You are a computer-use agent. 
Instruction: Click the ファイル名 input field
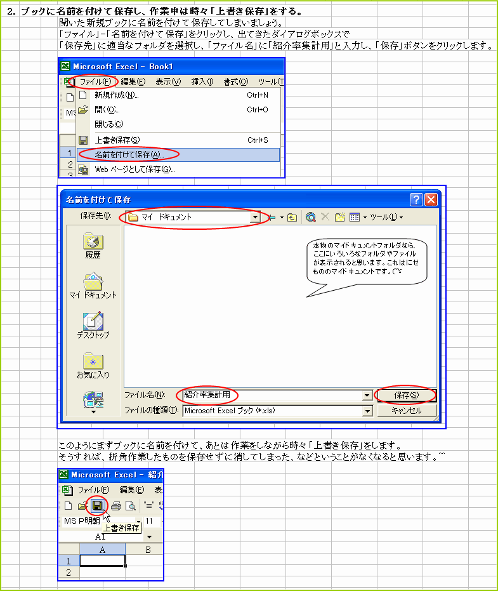[x=272, y=395]
